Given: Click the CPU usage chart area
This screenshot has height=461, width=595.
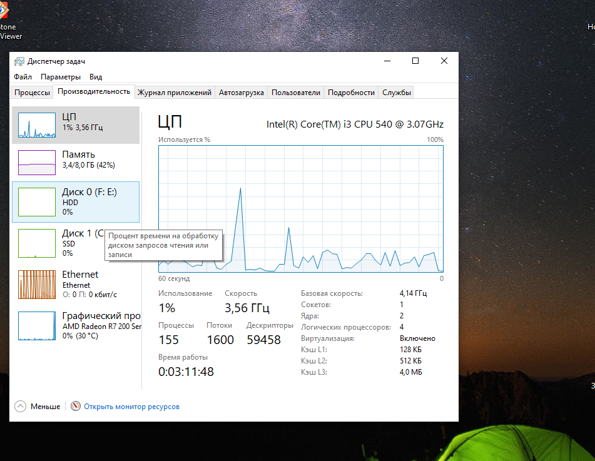Looking at the screenshot, I should click(301, 209).
